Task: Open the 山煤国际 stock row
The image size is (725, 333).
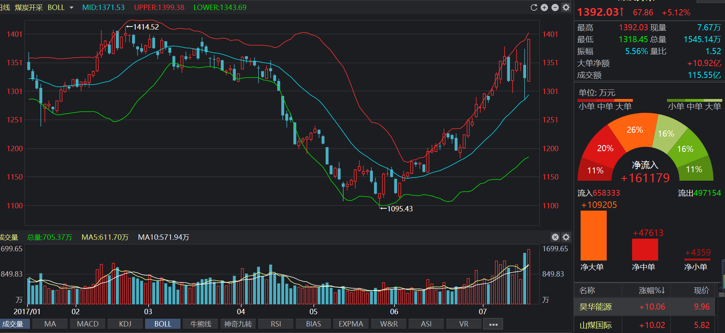Action: [644, 325]
